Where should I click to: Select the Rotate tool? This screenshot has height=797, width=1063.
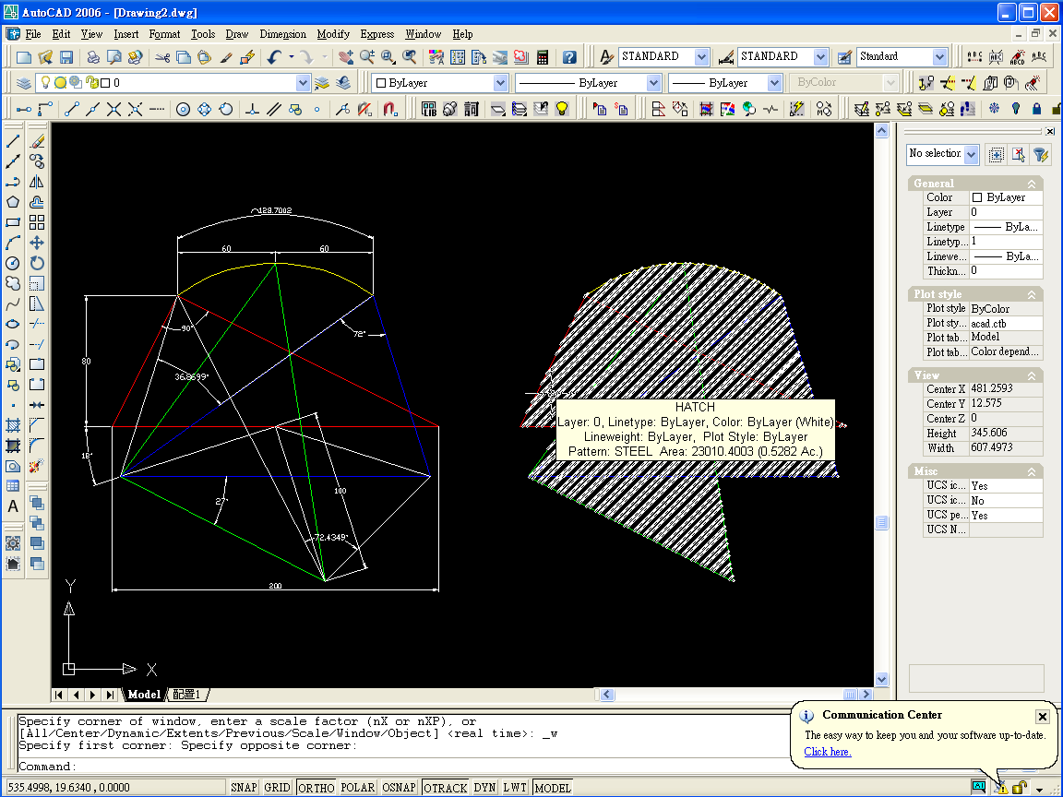[x=37, y=263]
